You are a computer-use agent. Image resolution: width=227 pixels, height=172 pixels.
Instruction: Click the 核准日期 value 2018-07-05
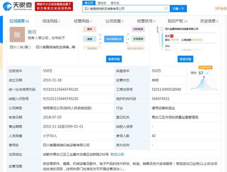click(x=52, y=117)
